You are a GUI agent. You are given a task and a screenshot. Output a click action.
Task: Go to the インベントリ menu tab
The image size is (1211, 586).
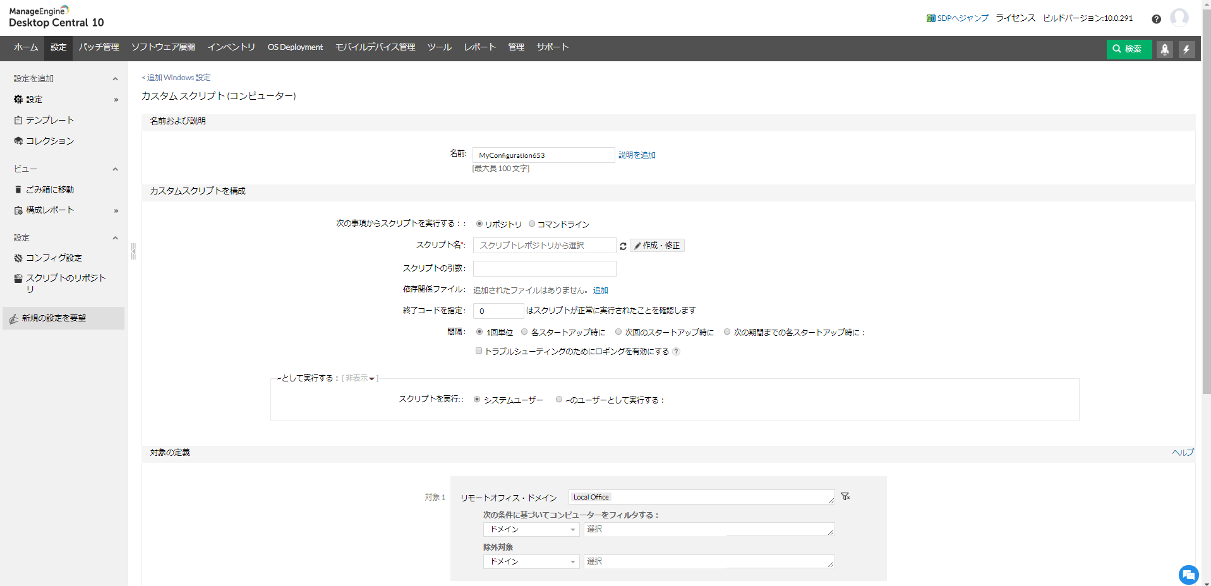click(231, 47)
